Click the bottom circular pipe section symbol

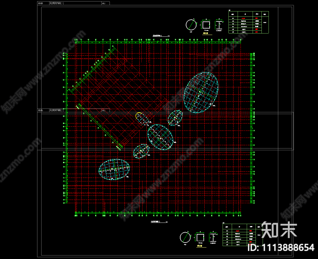point(185,237)
